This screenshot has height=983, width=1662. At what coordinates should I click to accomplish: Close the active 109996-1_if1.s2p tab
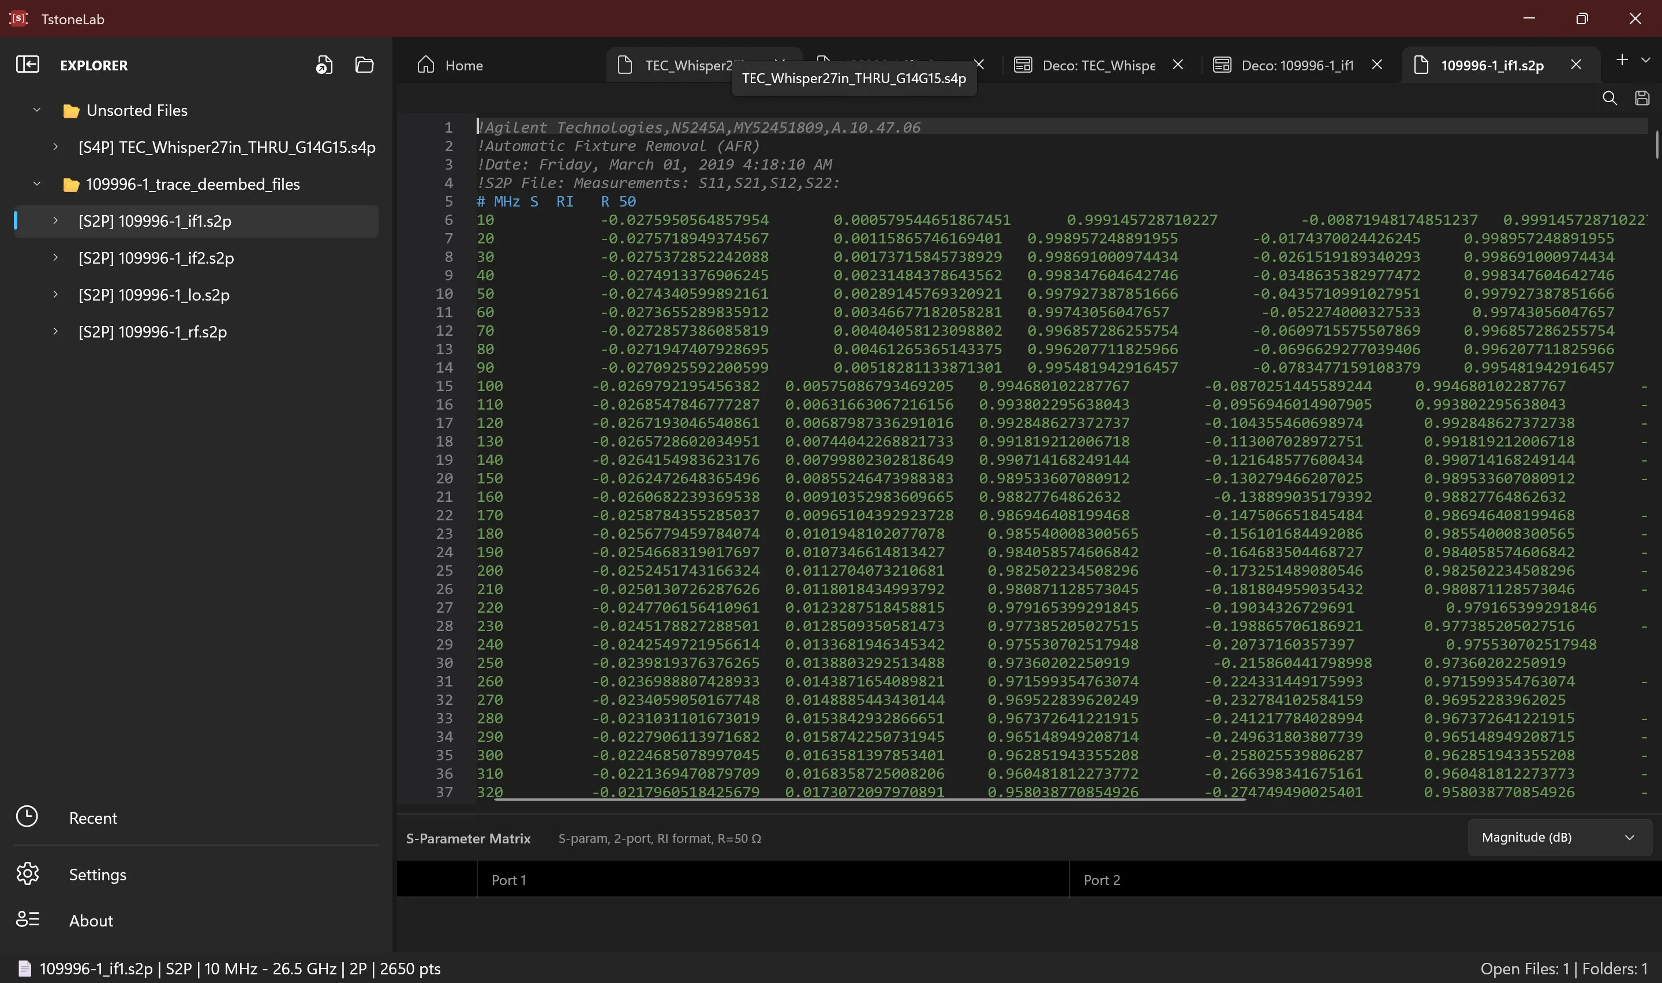(1576, 64)
